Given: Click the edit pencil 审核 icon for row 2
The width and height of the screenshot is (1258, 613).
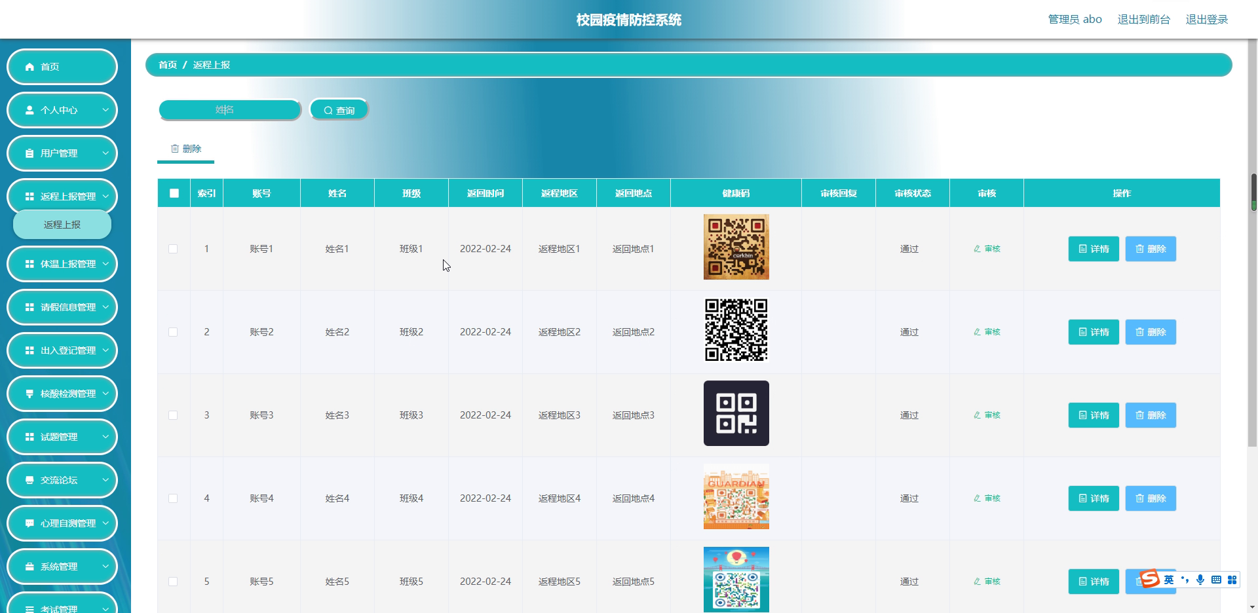Looking at the screenshot, I should pos(977,332).
